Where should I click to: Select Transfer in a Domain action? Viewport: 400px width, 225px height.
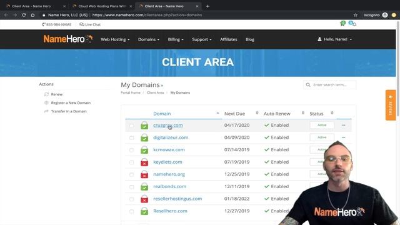pos(69,111)
